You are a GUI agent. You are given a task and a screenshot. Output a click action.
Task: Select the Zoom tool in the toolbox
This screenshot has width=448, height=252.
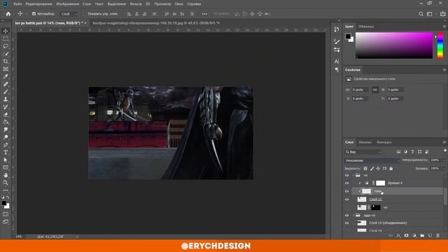pyautogui.click(x=6, y=183)
